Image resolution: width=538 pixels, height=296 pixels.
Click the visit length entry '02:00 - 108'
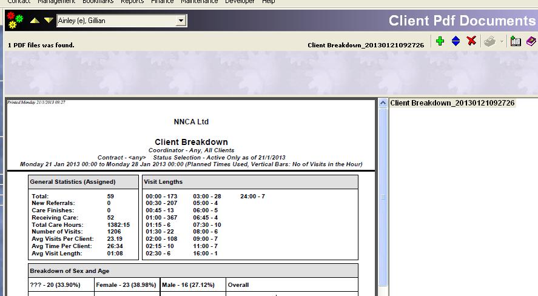pos(161,239)
